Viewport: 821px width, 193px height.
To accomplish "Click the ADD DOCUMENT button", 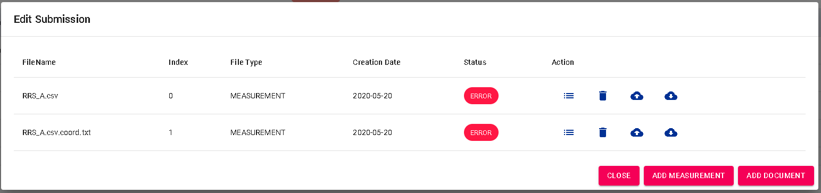I will pyautogui.click(x=776, y=175).
